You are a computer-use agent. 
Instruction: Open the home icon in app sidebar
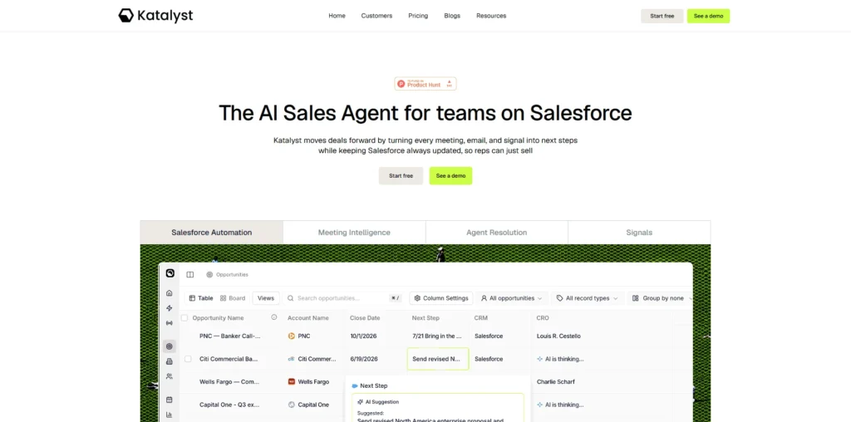170,293
